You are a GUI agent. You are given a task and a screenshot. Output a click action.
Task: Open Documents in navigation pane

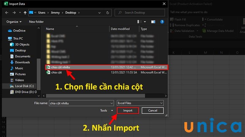pyautogui.click(x=23, y=56)
